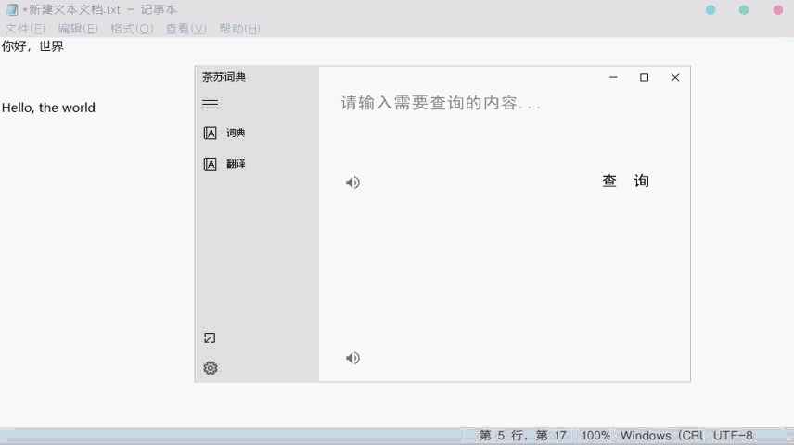794x445 pixels.
Task: Click the 茶苏词典 window title
Action: [224, 77]
